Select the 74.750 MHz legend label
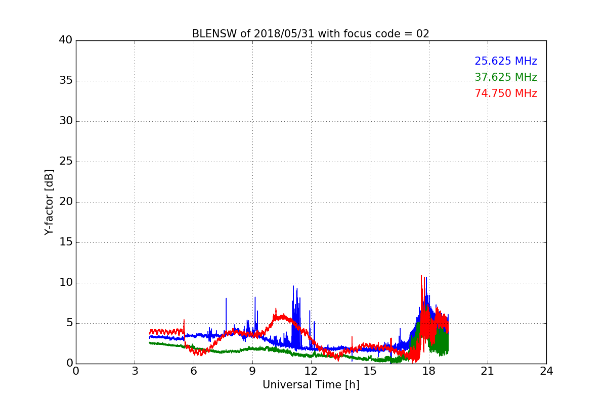This screenshot has height=404, width=607. [506, 93]
